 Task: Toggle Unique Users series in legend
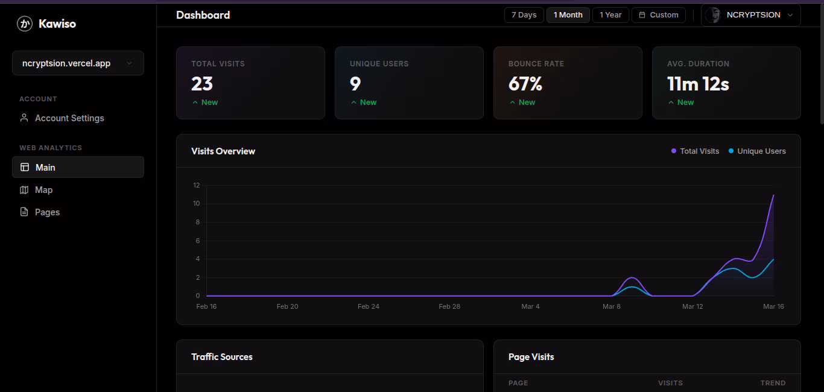(757, 151)
